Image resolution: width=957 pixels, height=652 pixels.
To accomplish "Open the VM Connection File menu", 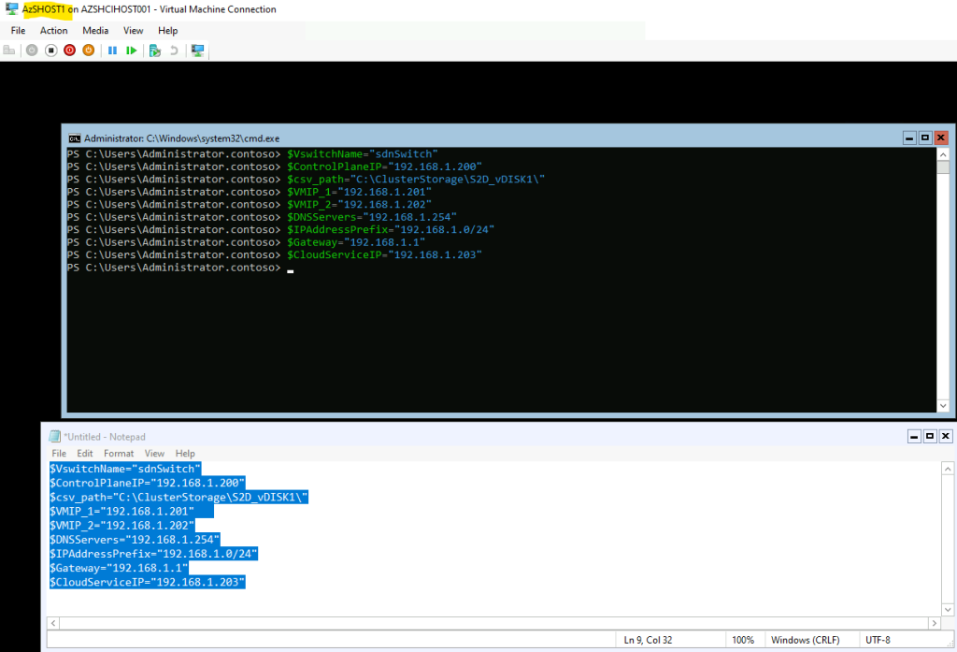I will click(x=19, y=31).
